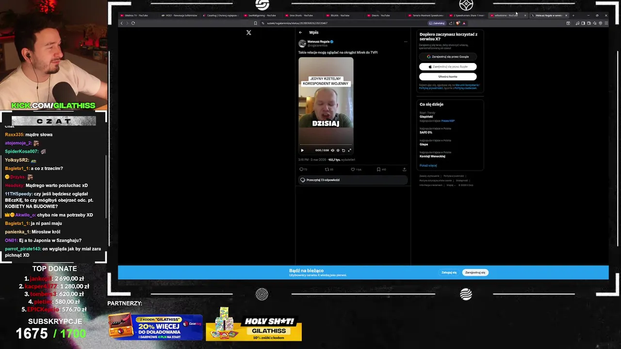Click the HOLY SH*T! Gilathiss partner banner
This screenshot has height=349, width=621.
click(x=254, y=324)
